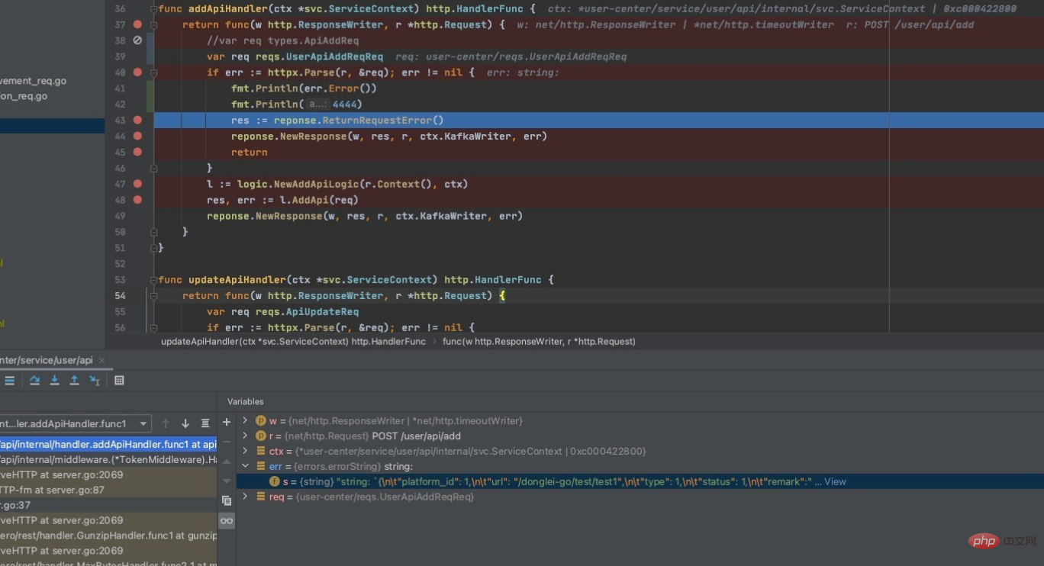Screen dimensions: 1044x566
Task: Move watch up in Variables panel
Action: click(x=227, y=461)
